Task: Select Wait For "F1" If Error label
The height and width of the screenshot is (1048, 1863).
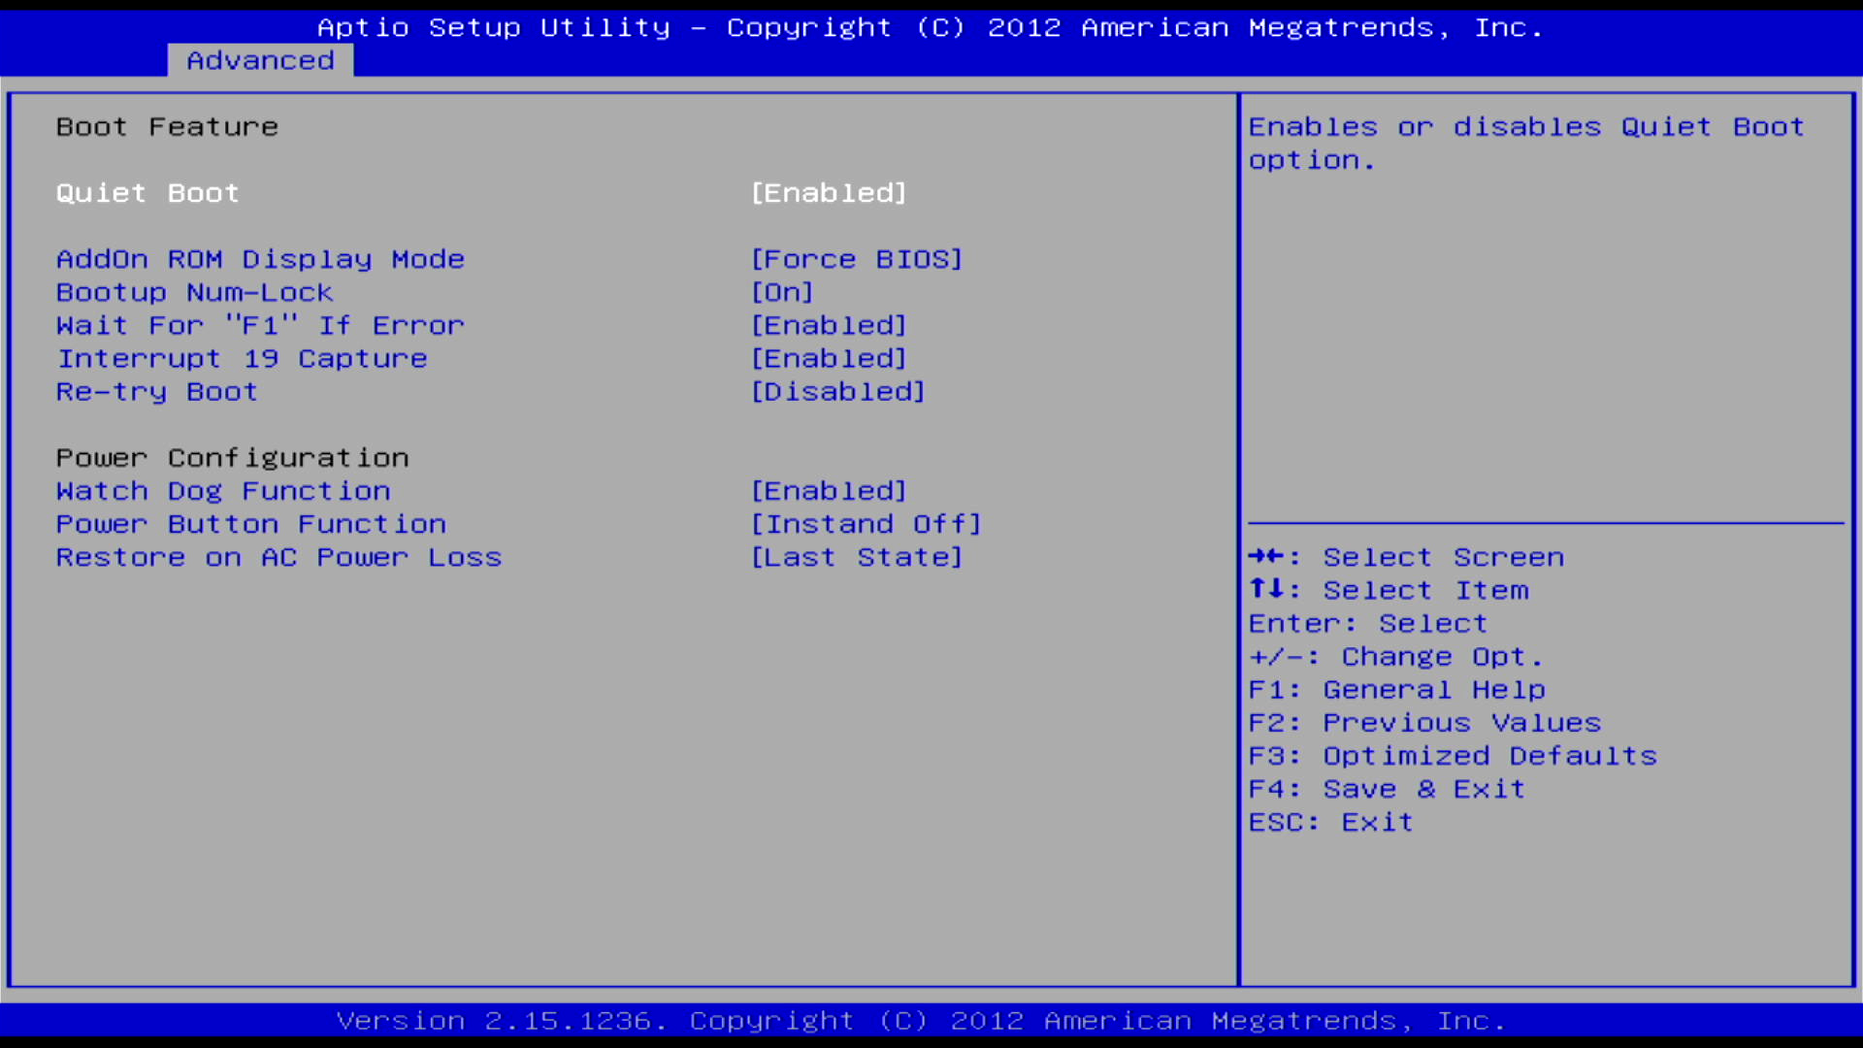Action: 260,325
